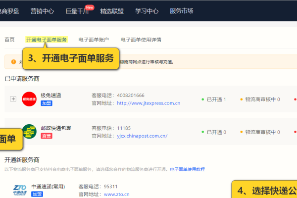Viewport: 297px width, 198px height.
Task: Click the New badge on 巨量千川
Action: pos(90,7)
